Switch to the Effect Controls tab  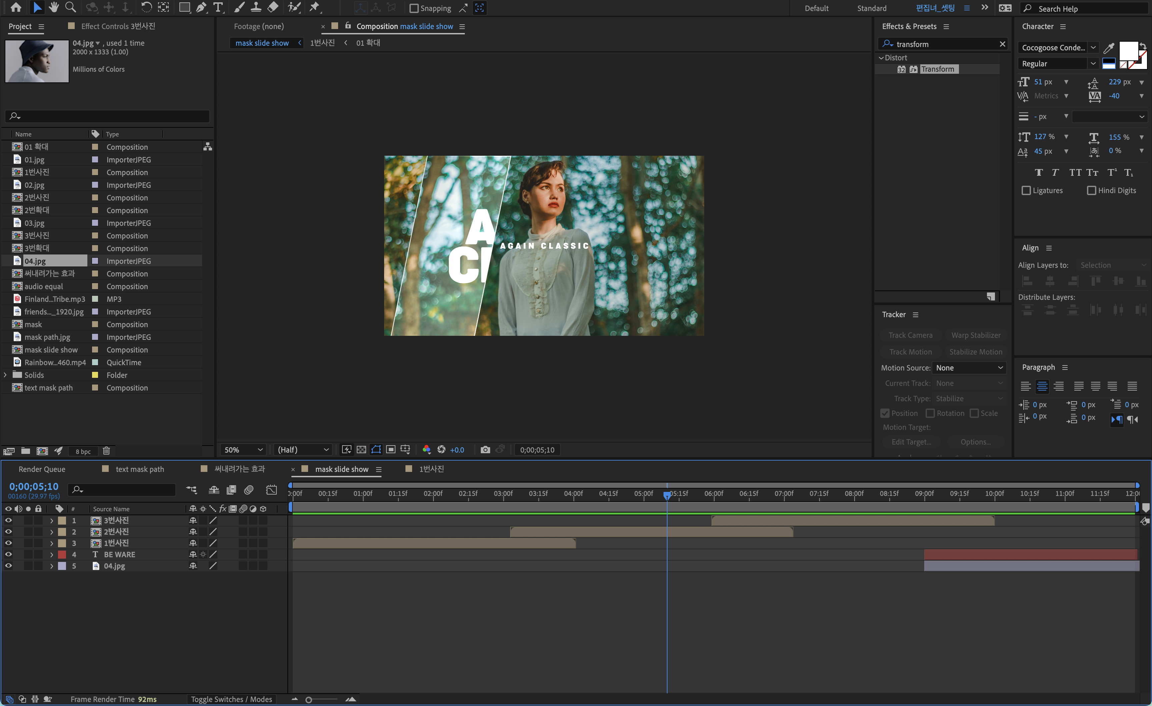(117, 26)
